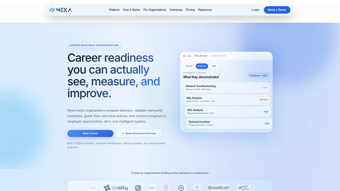Click the Medium rating label
This screenshot has height=191, width=340.
264,100
